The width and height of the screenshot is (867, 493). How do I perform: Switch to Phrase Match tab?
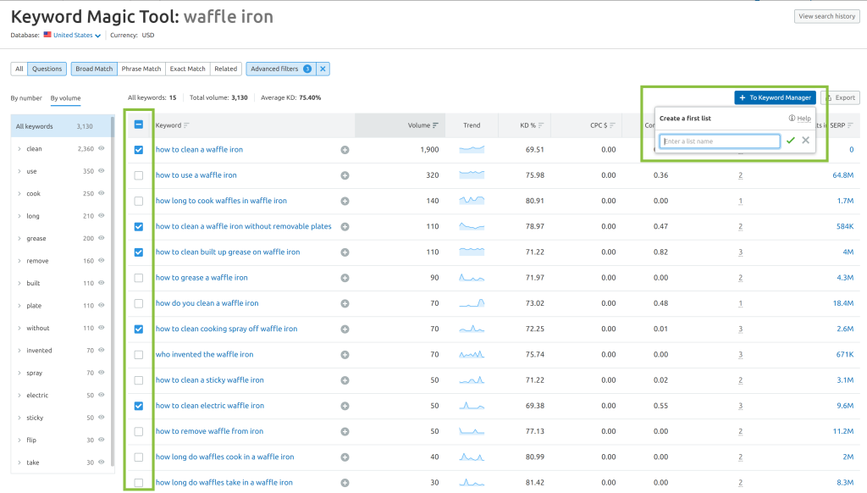141,69
